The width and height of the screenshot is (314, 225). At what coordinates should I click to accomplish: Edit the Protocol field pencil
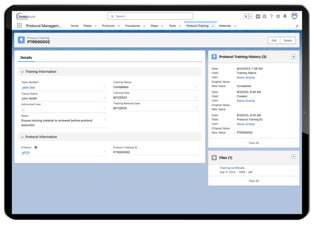coord(105,152)
